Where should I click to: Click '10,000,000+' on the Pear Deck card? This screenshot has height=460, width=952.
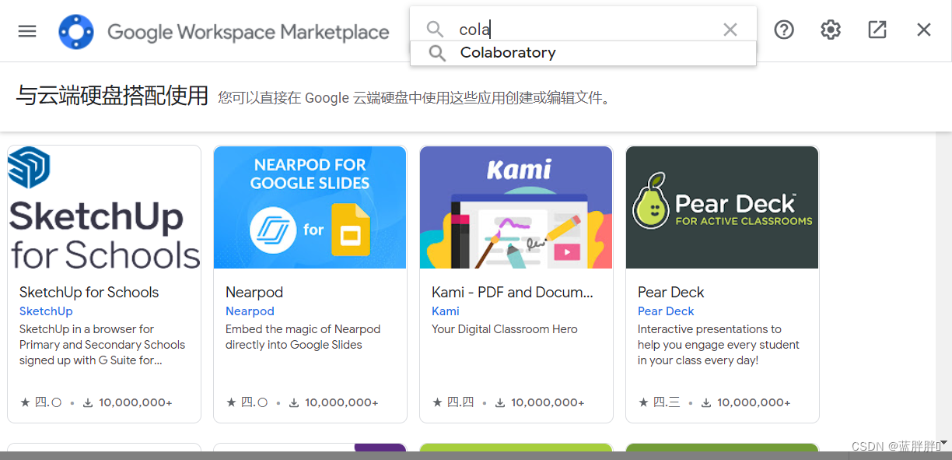[x=754, y=403]
